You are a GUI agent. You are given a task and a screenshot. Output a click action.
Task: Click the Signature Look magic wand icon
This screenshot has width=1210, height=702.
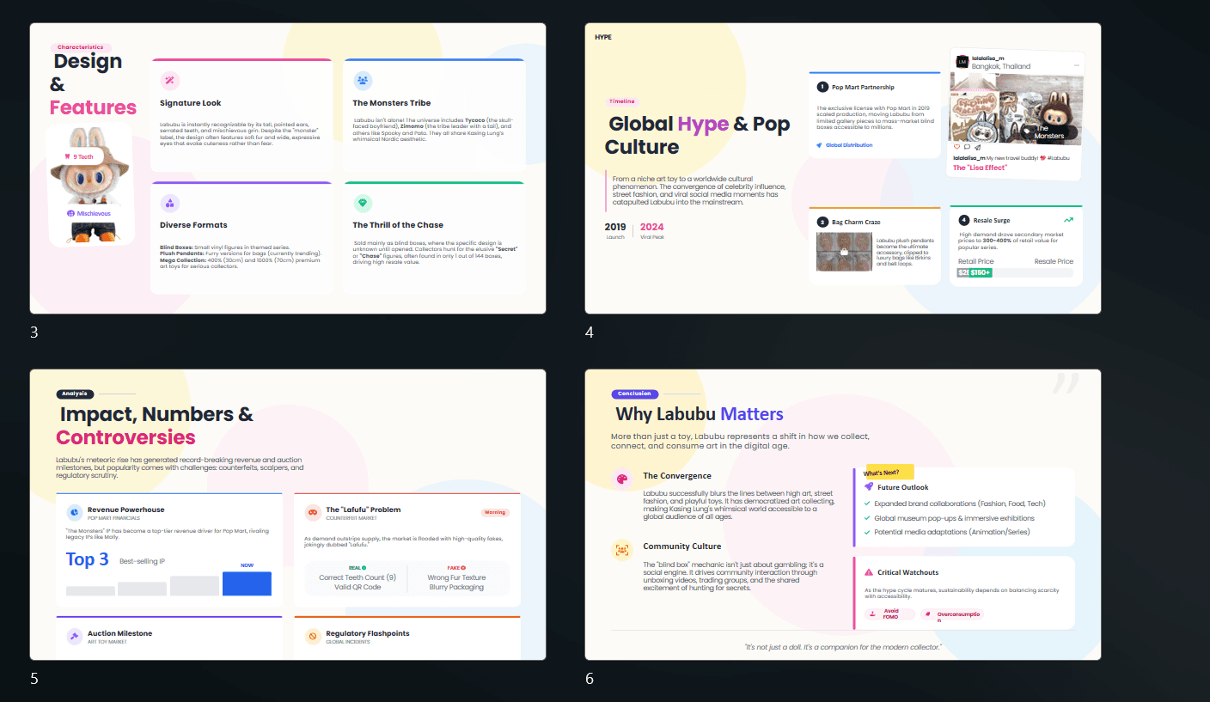[170, 81]
